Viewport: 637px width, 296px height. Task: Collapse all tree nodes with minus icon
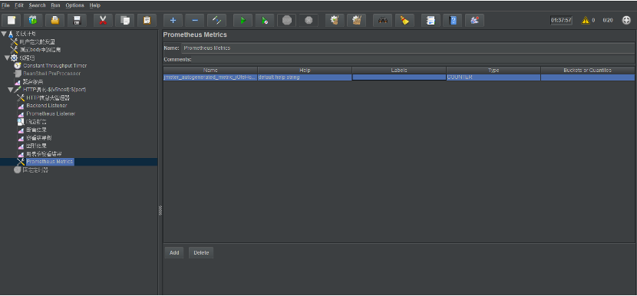(195, 20)
